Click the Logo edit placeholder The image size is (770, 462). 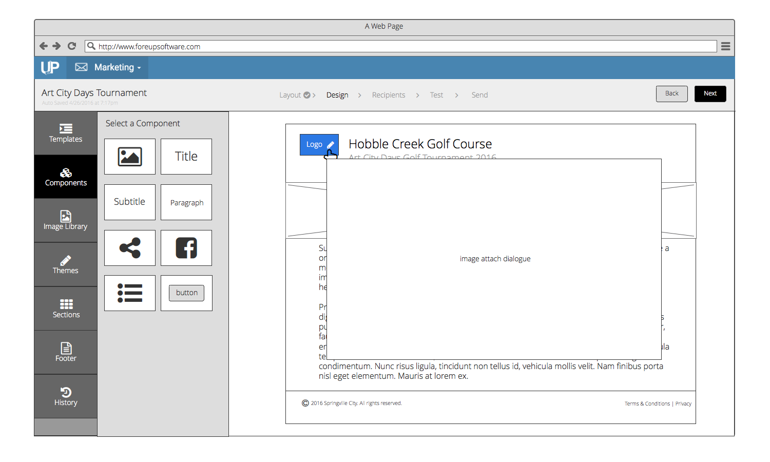point(319,145)
